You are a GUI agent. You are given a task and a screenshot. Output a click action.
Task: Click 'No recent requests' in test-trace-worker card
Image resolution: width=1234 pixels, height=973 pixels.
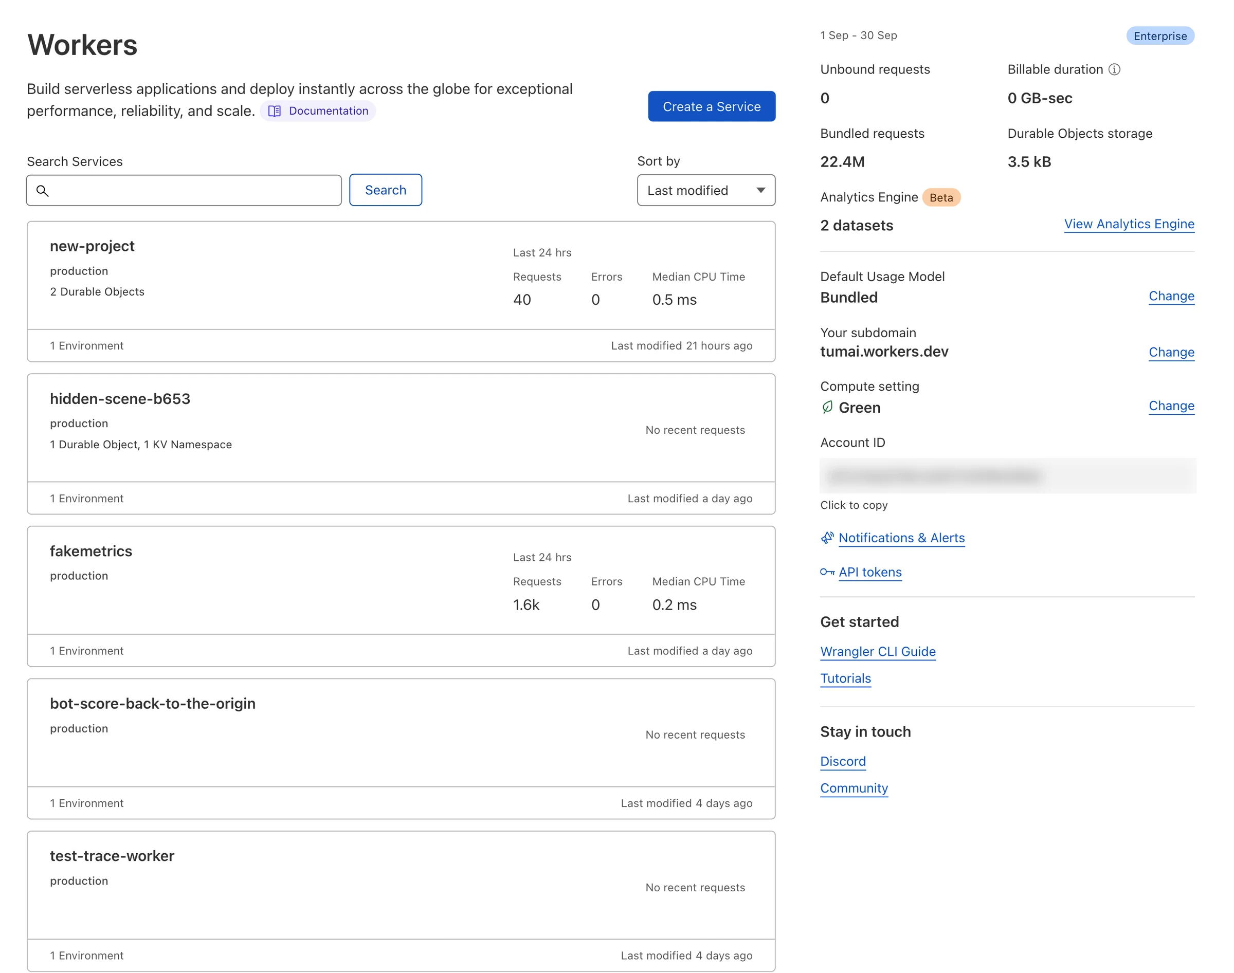pyautogui.click(x=695, y=888)
